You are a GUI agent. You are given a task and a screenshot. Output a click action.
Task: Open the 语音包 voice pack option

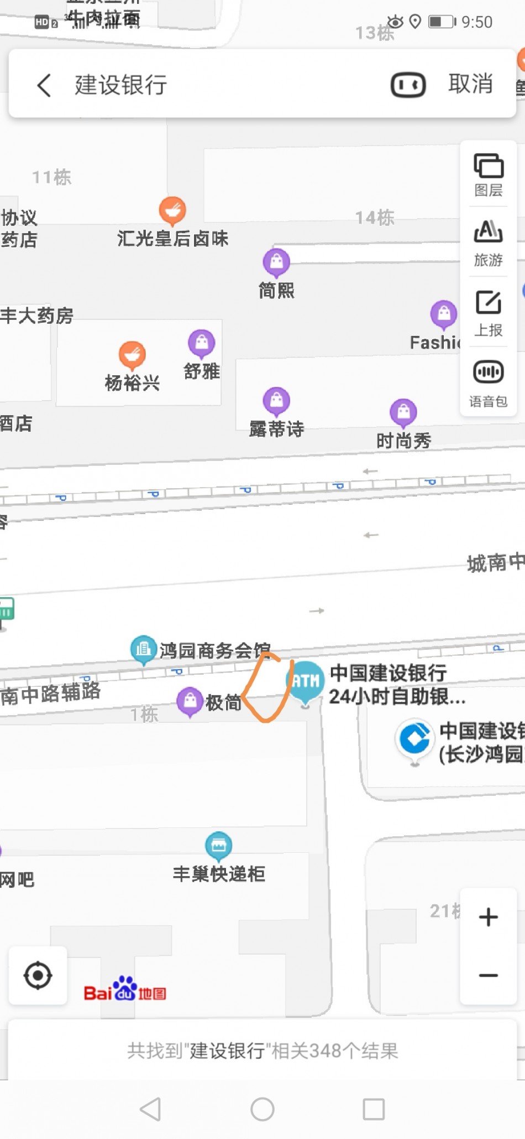489,384
